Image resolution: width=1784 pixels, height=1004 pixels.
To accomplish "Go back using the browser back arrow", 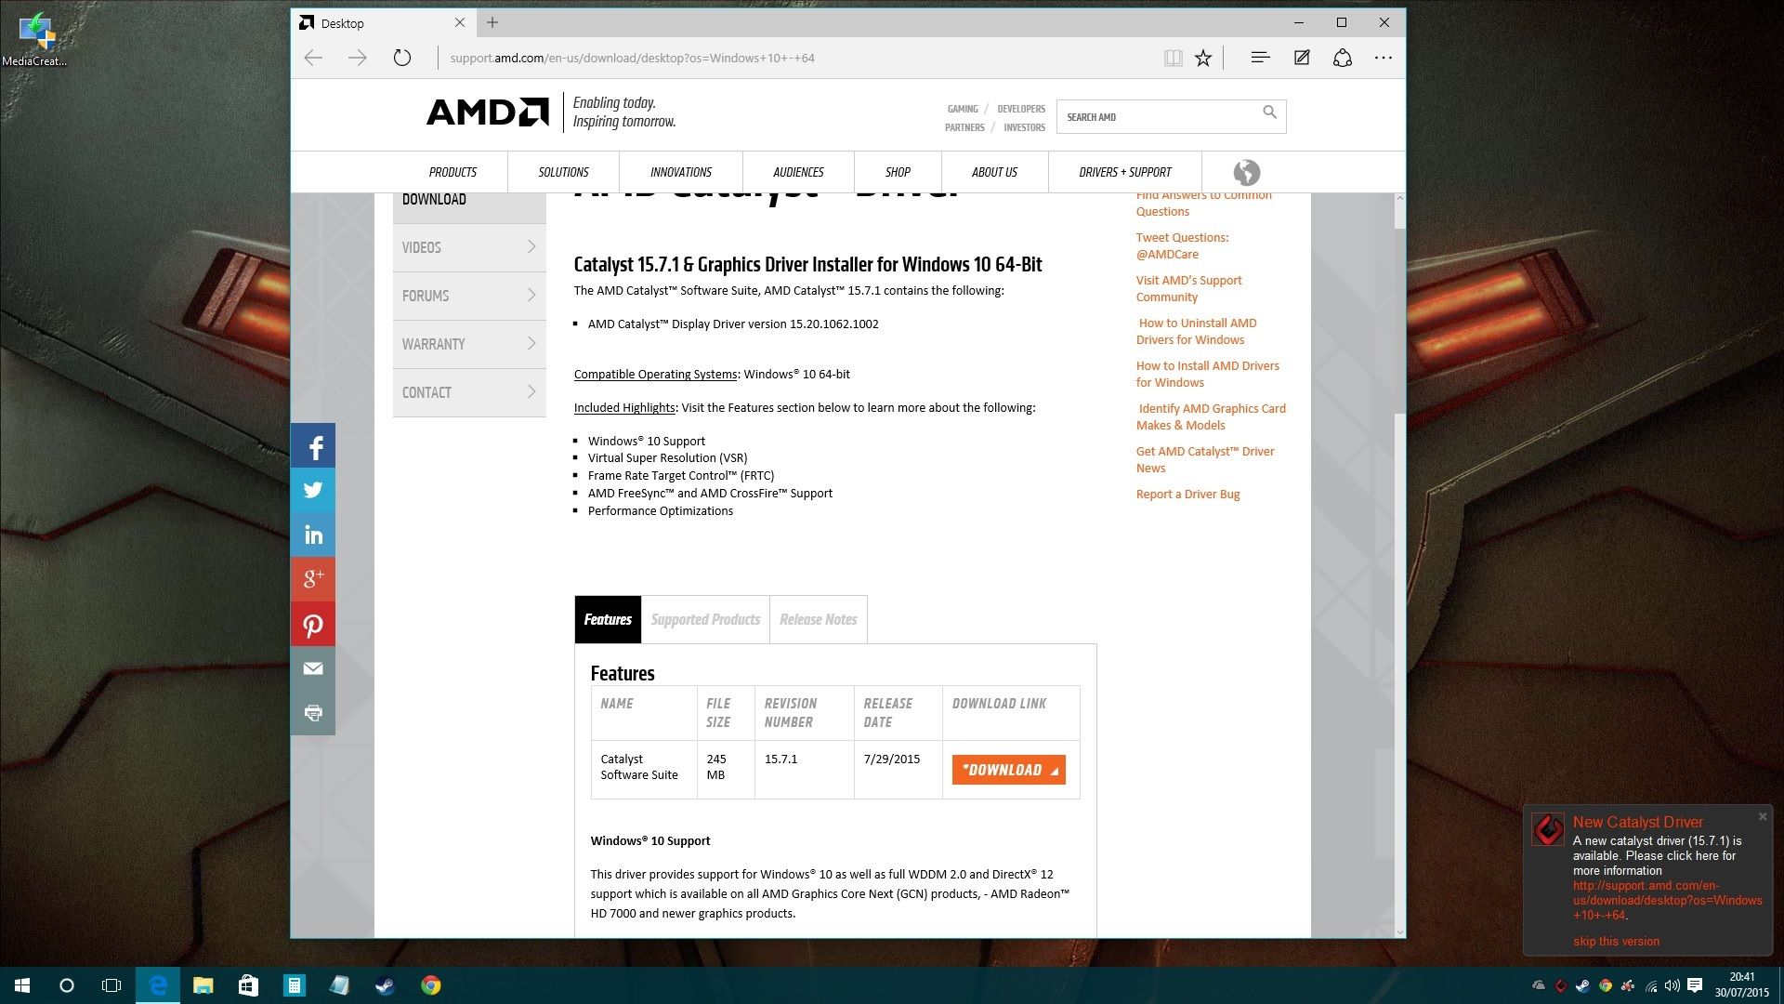I will (313, 58).
